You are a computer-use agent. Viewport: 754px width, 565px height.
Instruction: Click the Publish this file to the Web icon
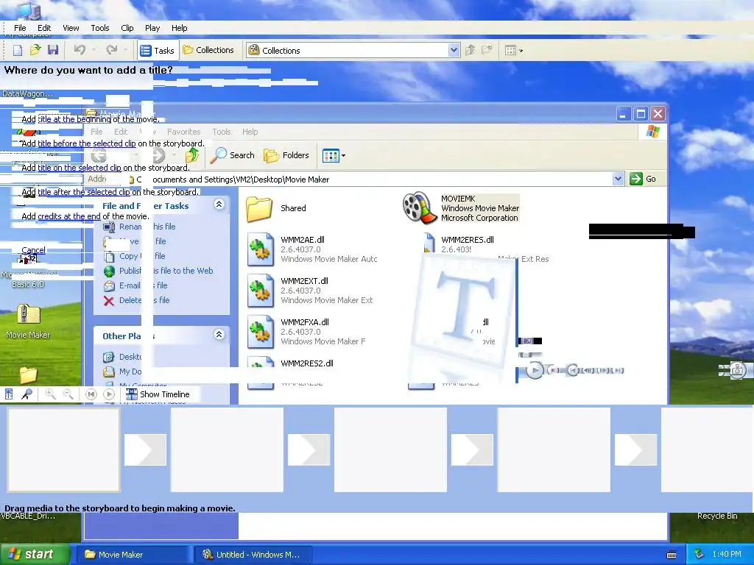[x=109, y=271]
